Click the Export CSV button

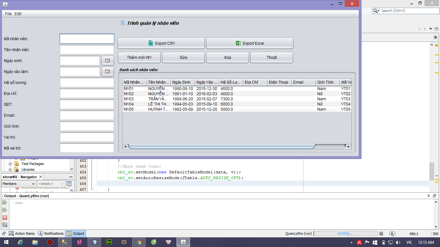pos(161,43)
